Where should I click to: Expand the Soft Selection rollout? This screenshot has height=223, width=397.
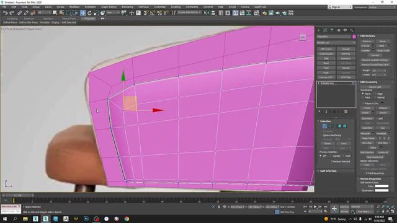[328, 171]
